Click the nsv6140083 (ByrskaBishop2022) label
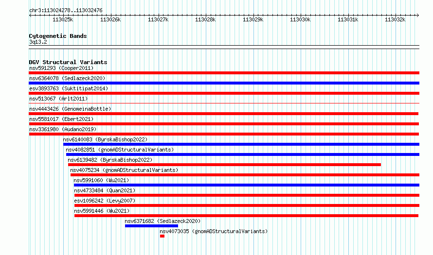This screenshot has width=433, height=255. coord(105,139)
